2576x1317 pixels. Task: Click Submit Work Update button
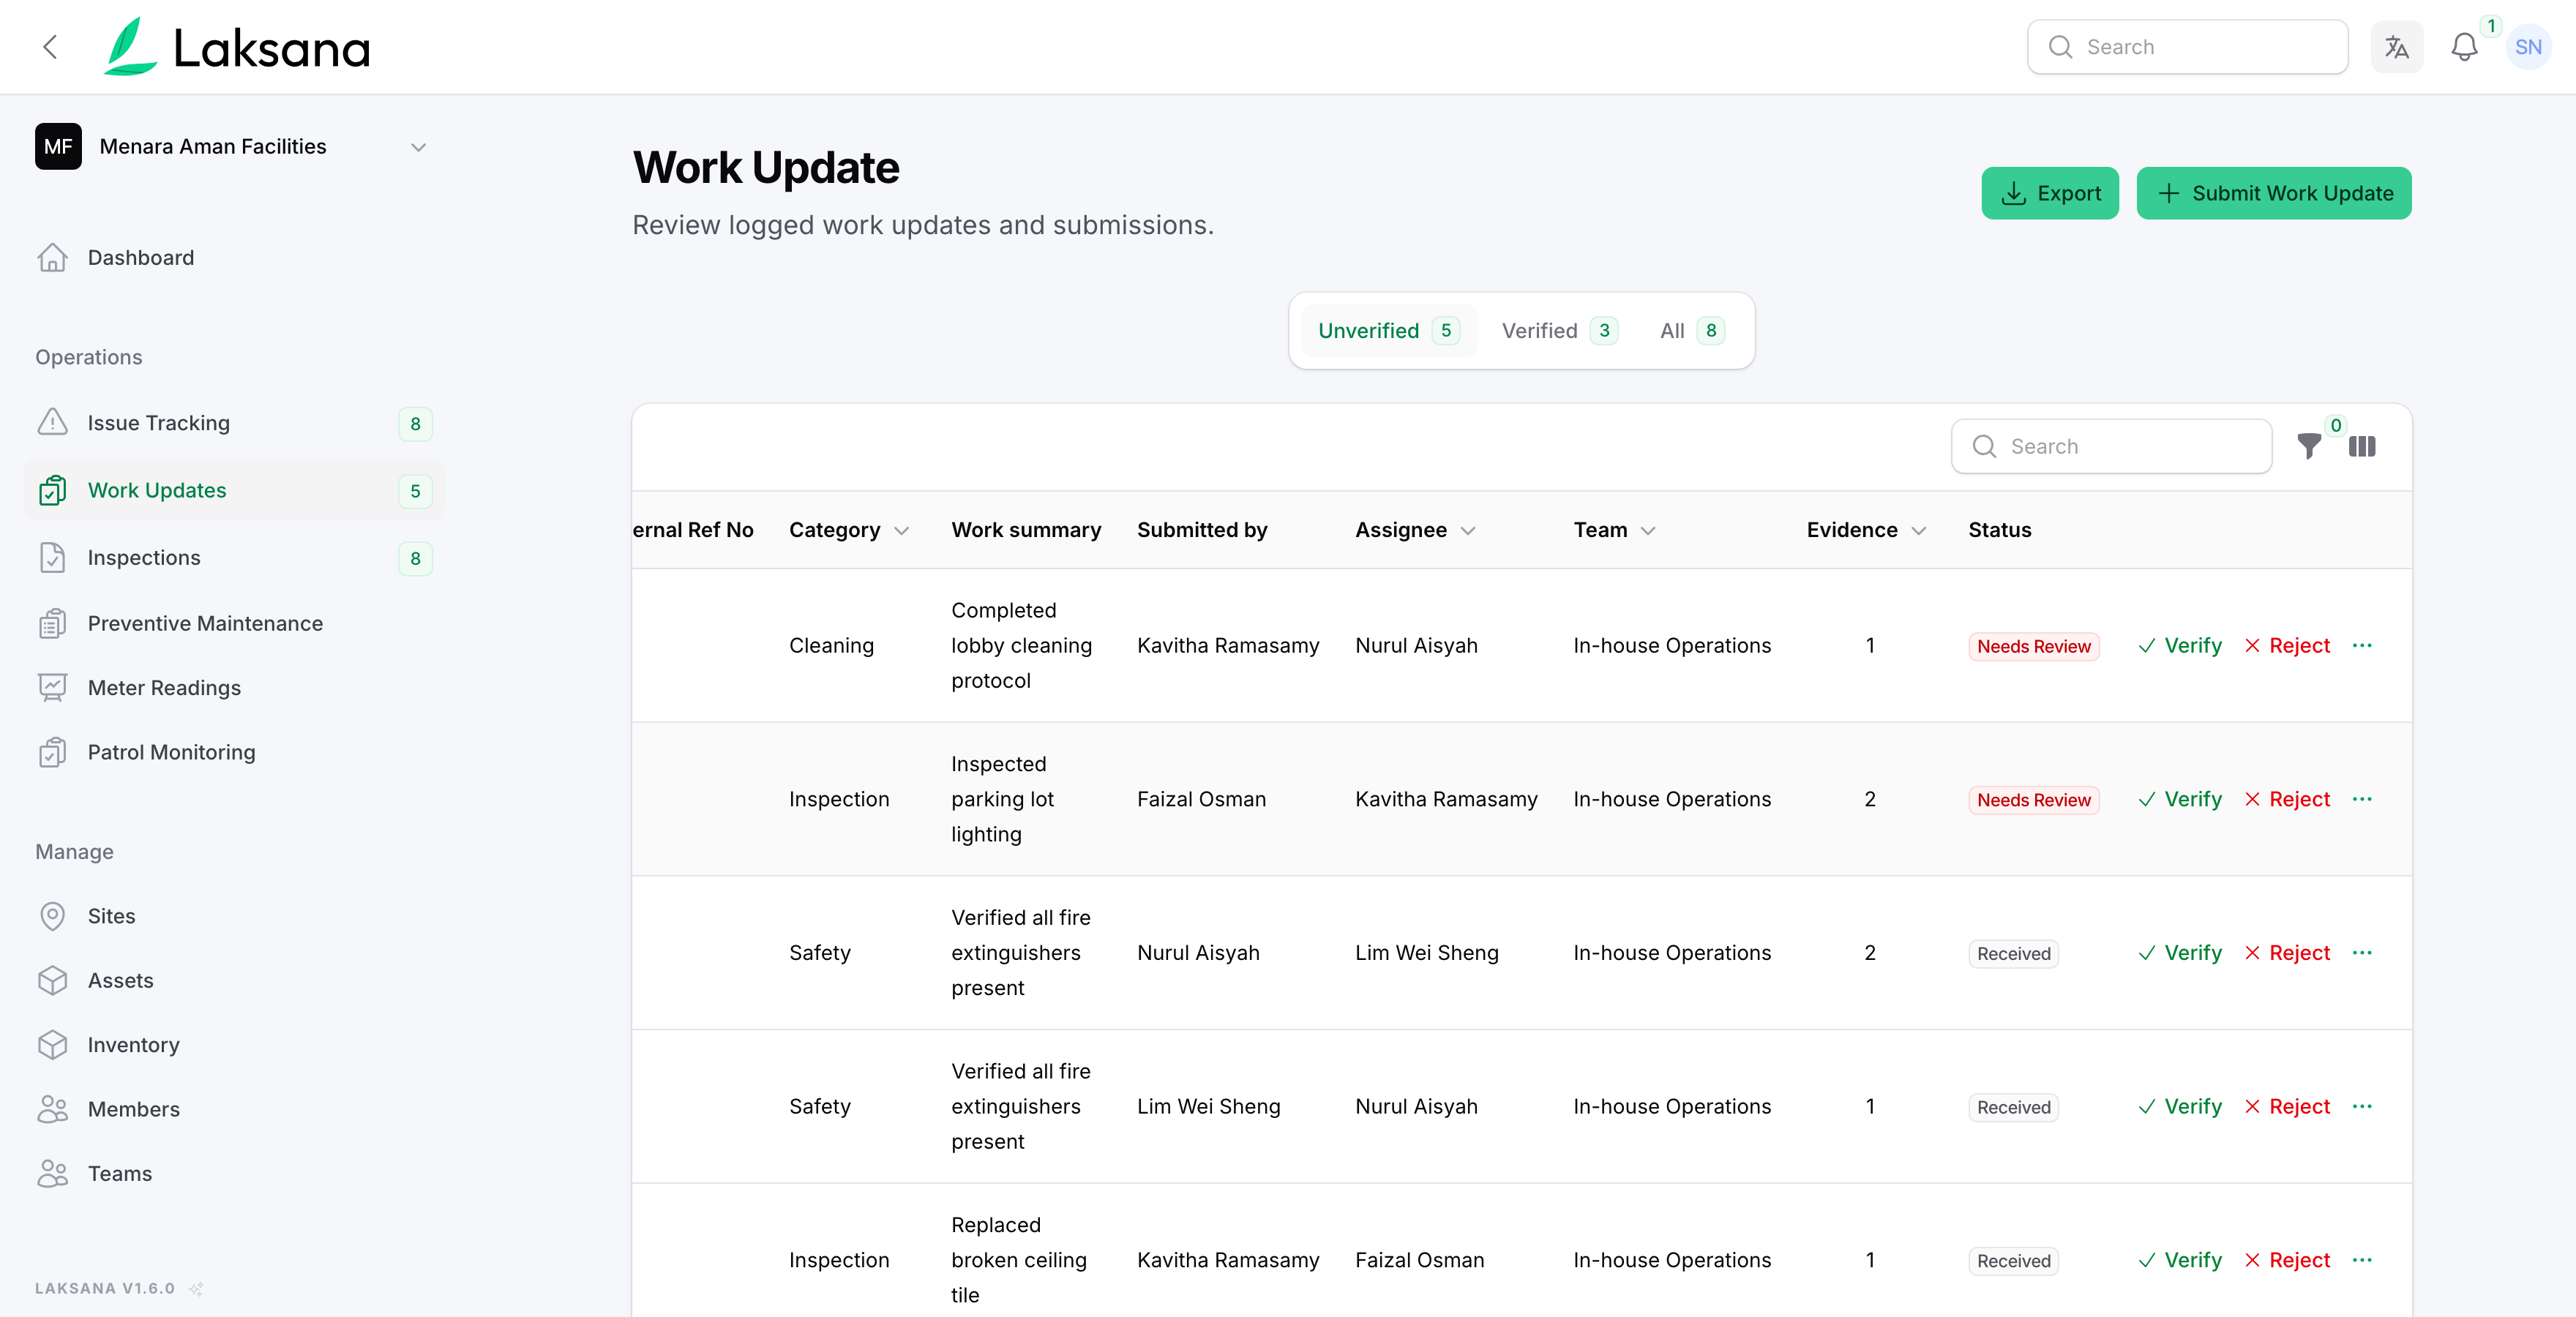point(2273,193)
